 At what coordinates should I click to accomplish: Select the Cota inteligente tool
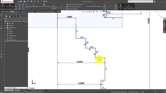10,5
